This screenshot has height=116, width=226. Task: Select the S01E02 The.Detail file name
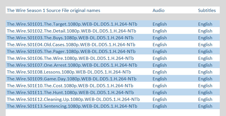pos(71,31)
